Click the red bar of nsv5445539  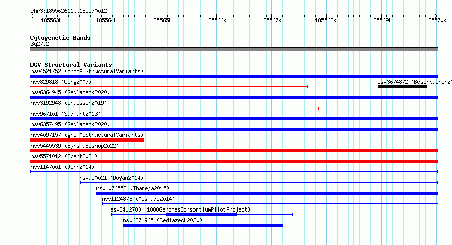point(234,151)
